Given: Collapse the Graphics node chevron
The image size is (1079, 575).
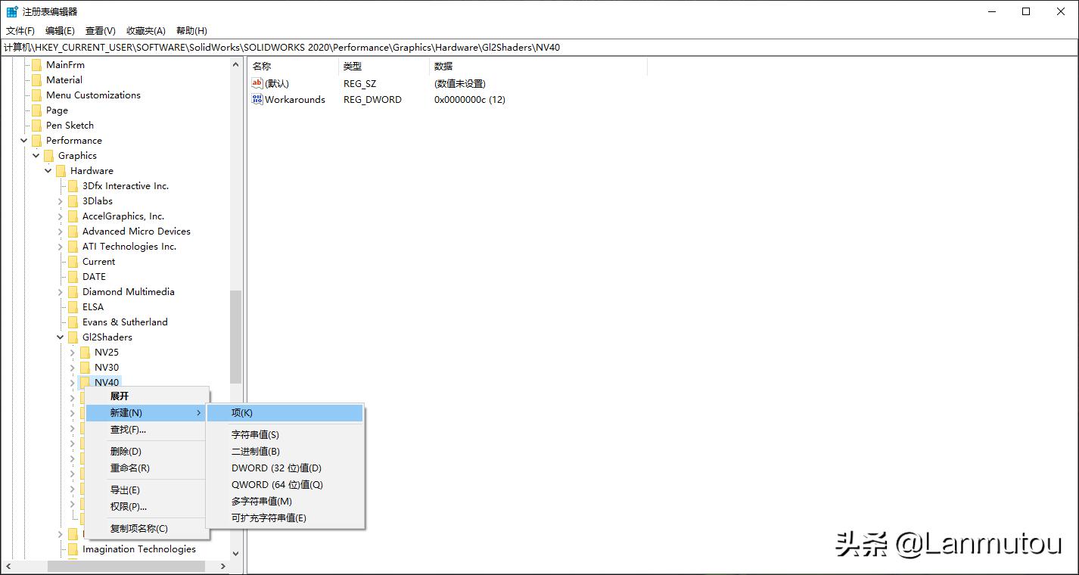Looking at the screenshot, I should (x=35, y=155).
